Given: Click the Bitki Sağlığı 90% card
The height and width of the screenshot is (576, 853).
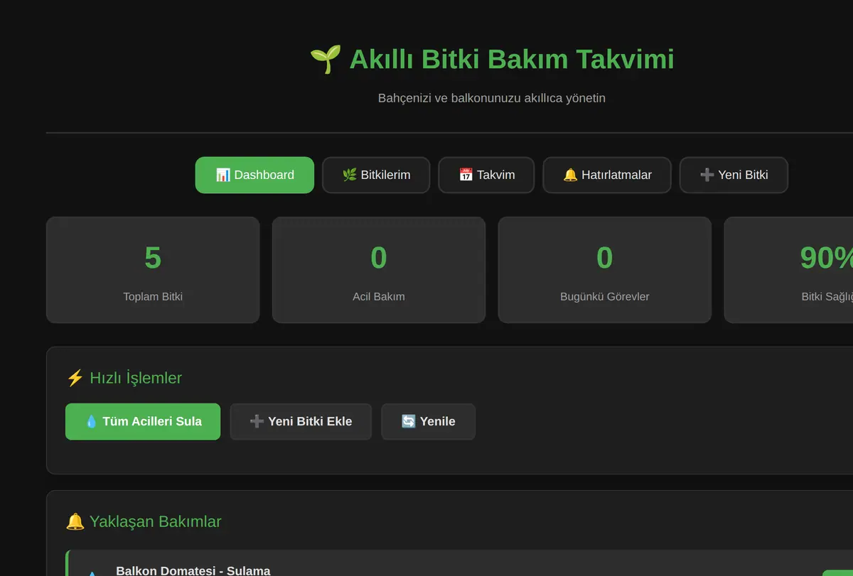Looking at the screenshot, I should (x=788, y=270).
